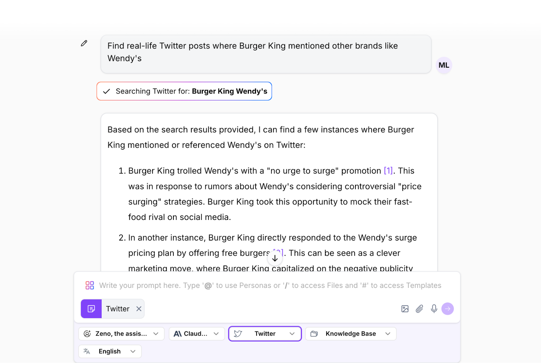Click the scroll-down arrow over the response
This screenshot has height=363, width=541.
click(x=275, y=258)
